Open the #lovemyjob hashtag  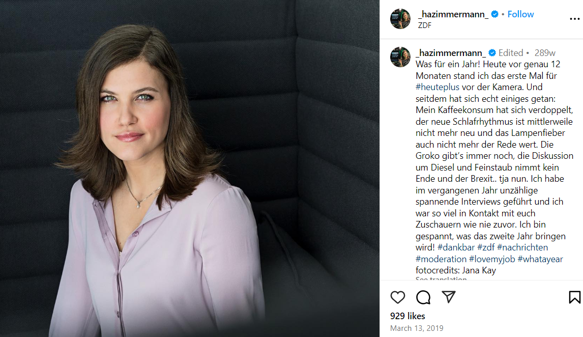pyautogui.click(x=492, y=259)
